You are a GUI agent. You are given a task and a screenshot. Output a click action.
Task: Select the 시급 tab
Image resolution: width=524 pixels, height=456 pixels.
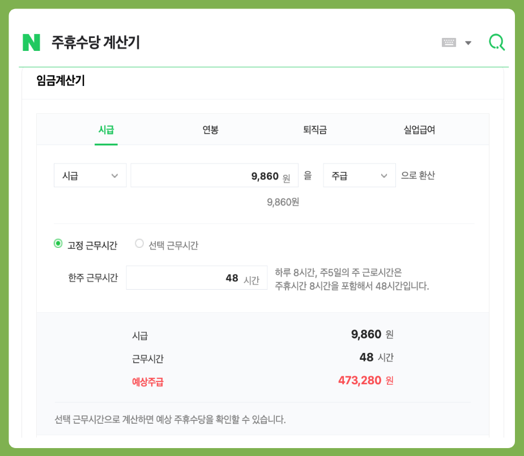[106, 128]
